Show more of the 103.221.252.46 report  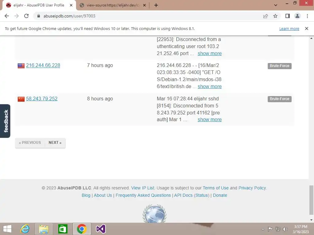pos(209,53)
